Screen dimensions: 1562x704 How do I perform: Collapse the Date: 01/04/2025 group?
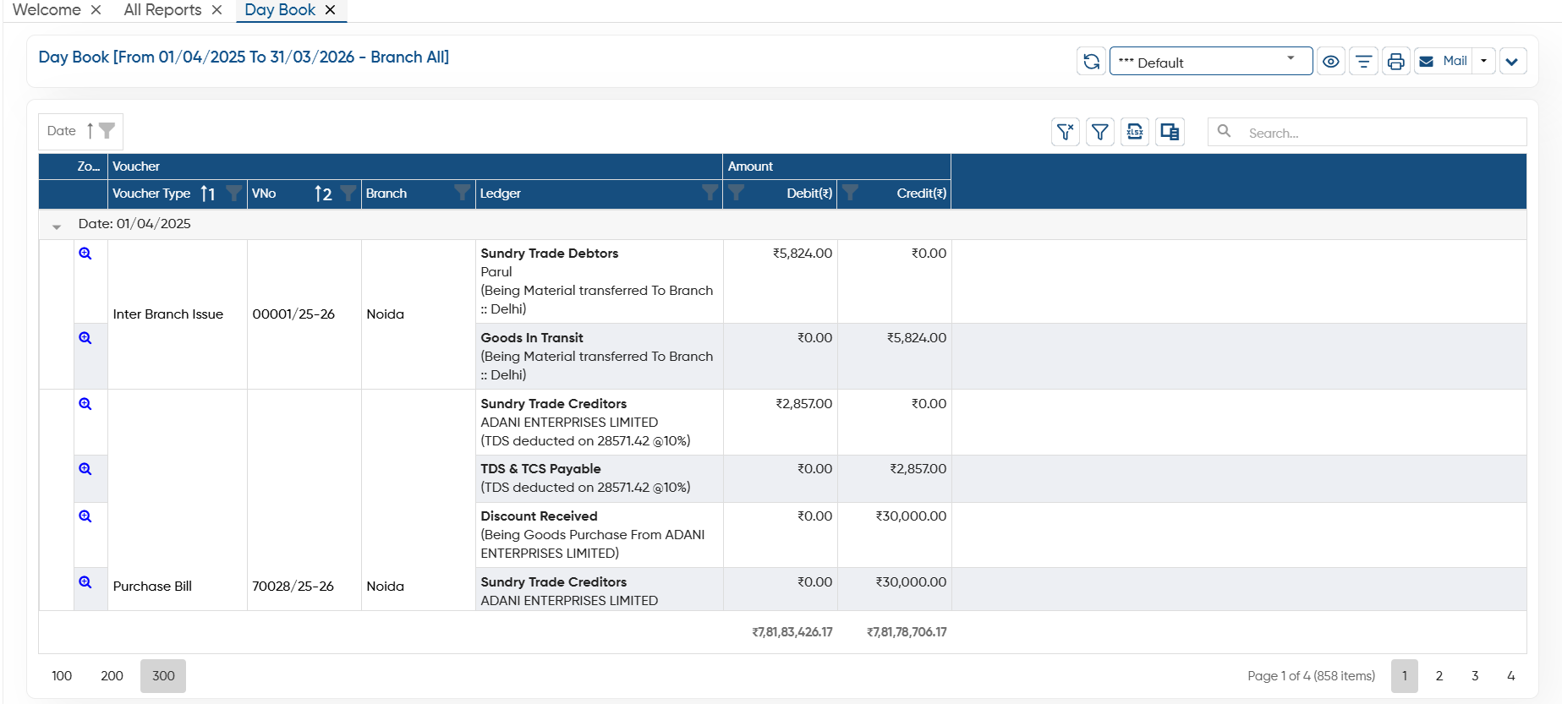(x=57, y=226)
